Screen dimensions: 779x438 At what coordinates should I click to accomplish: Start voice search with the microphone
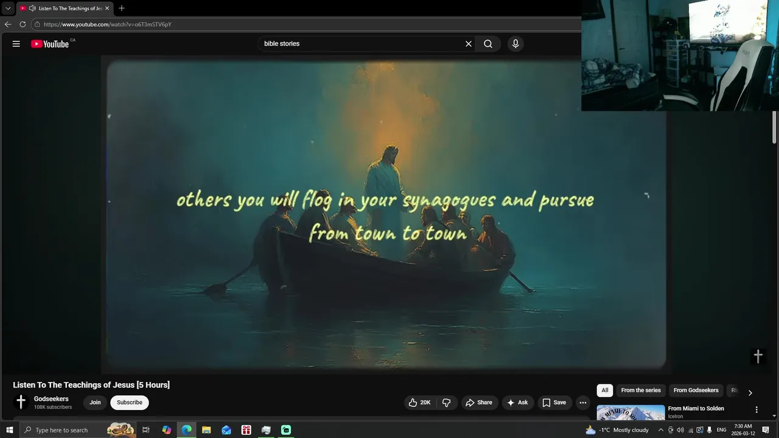[x=515, y=44]
